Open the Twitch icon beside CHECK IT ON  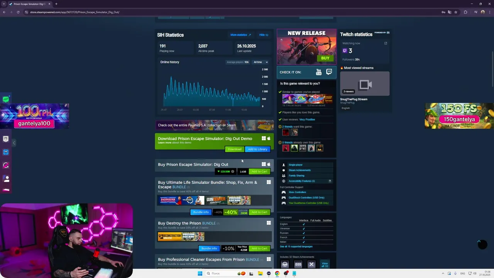coord(329,72)
